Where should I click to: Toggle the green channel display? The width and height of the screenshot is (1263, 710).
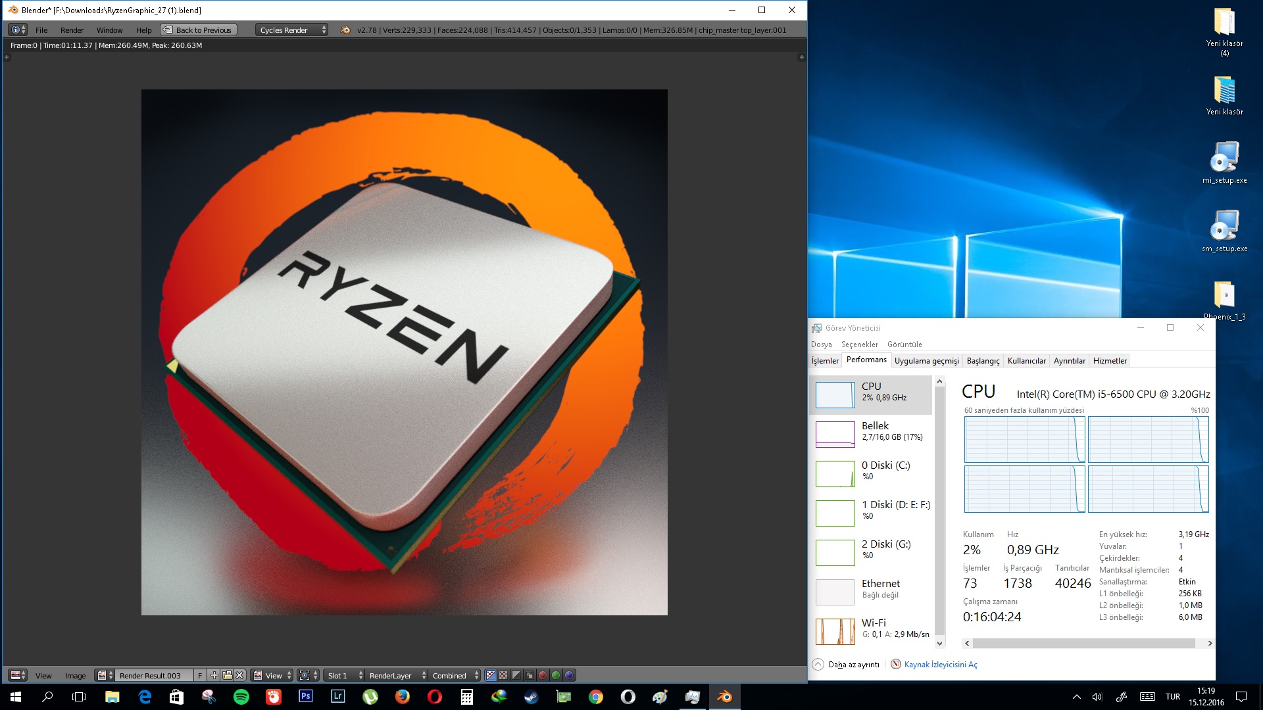(x=556, y=675)
